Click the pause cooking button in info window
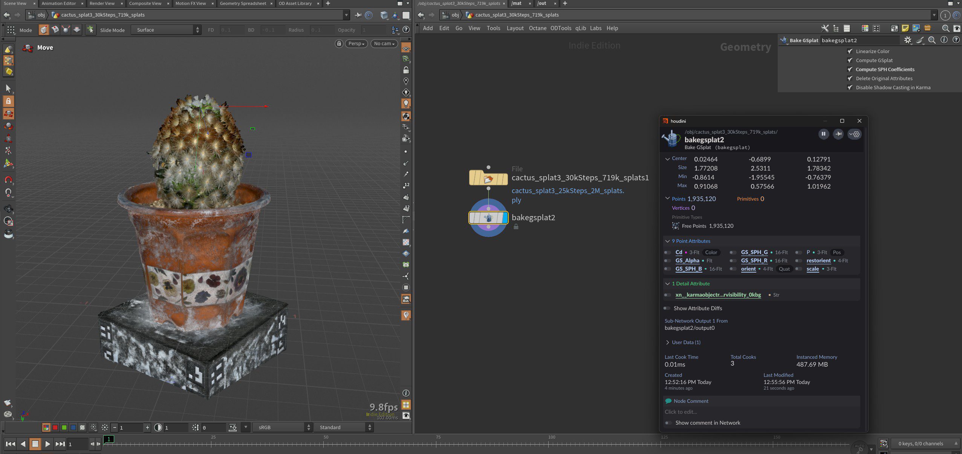Viewport: 962px width, 454px height. [x=823, y=134]
